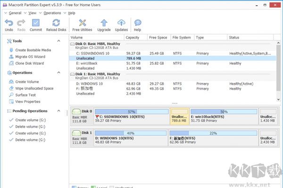Open Free Utilities tools icon
283x188 pixels.
[x=82, y=23]
